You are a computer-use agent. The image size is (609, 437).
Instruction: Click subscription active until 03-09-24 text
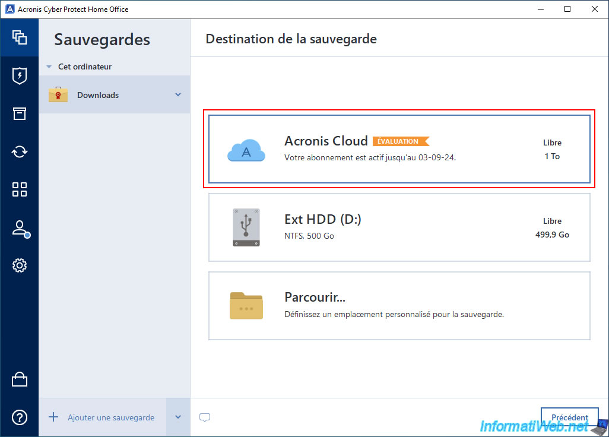370,158
